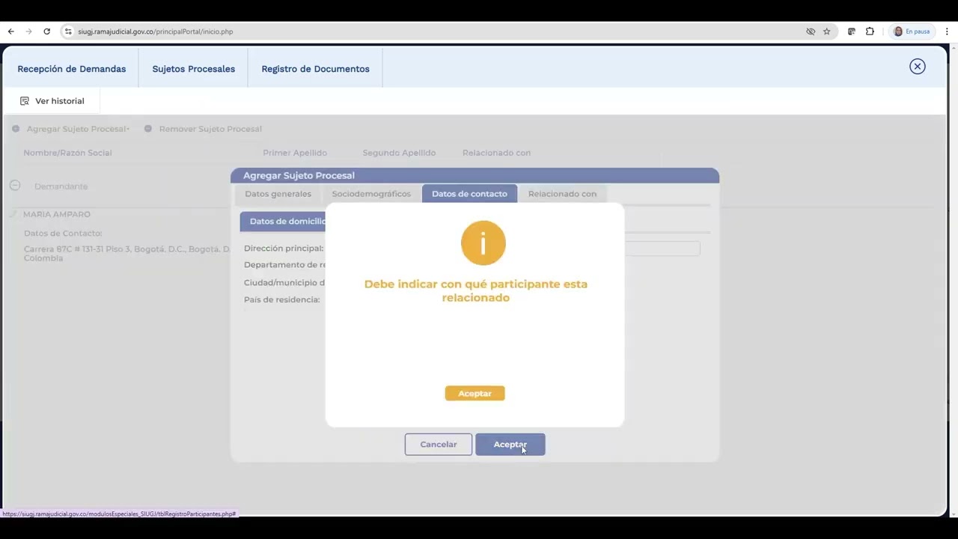Click the Segundo Apellido column header

(399, 153)
